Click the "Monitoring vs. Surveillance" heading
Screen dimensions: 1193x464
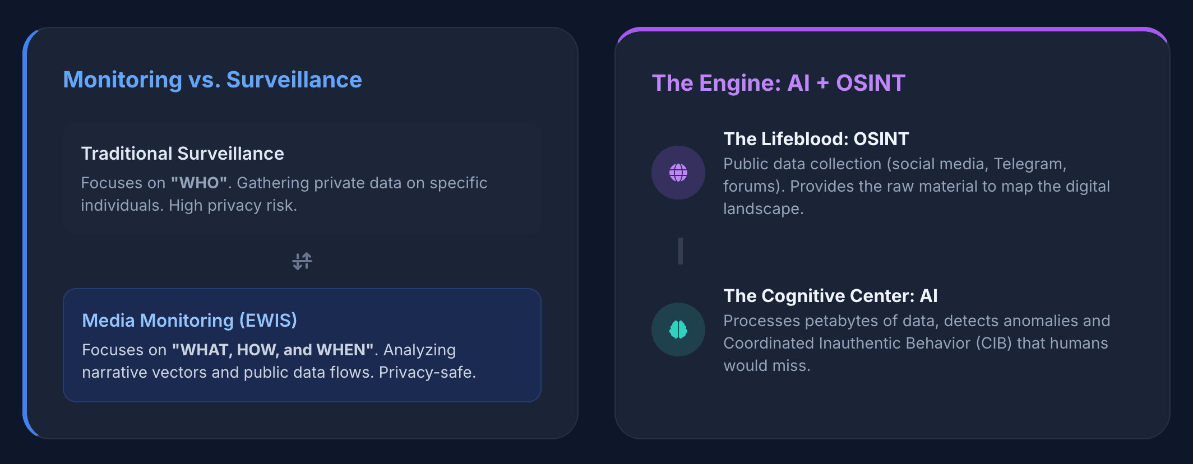(212, 80)
